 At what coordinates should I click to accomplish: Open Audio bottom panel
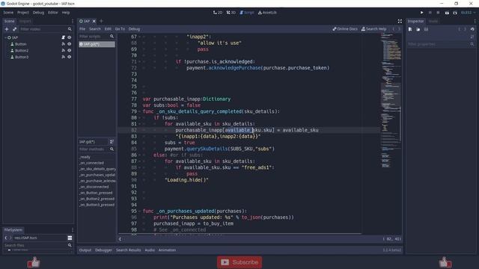coord(150,250)
